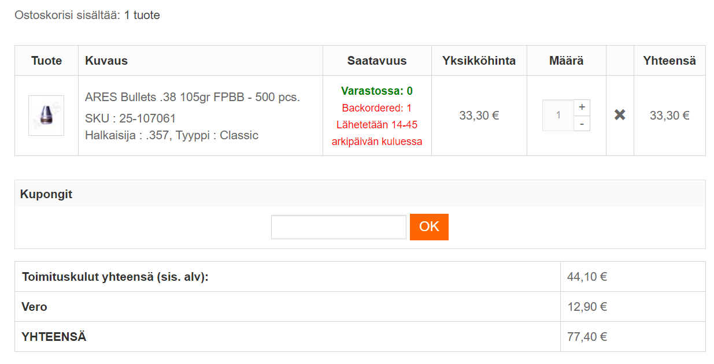Apply coupon with the orange OK button
The height and width of the screenshot is (364, 714).
coord(429,227)
